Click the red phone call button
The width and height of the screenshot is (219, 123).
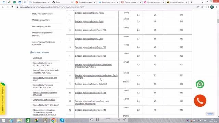pyautogui.click(x=200, y=100)
